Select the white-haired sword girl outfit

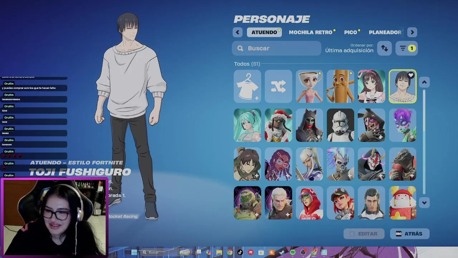[x=310, y=164]
